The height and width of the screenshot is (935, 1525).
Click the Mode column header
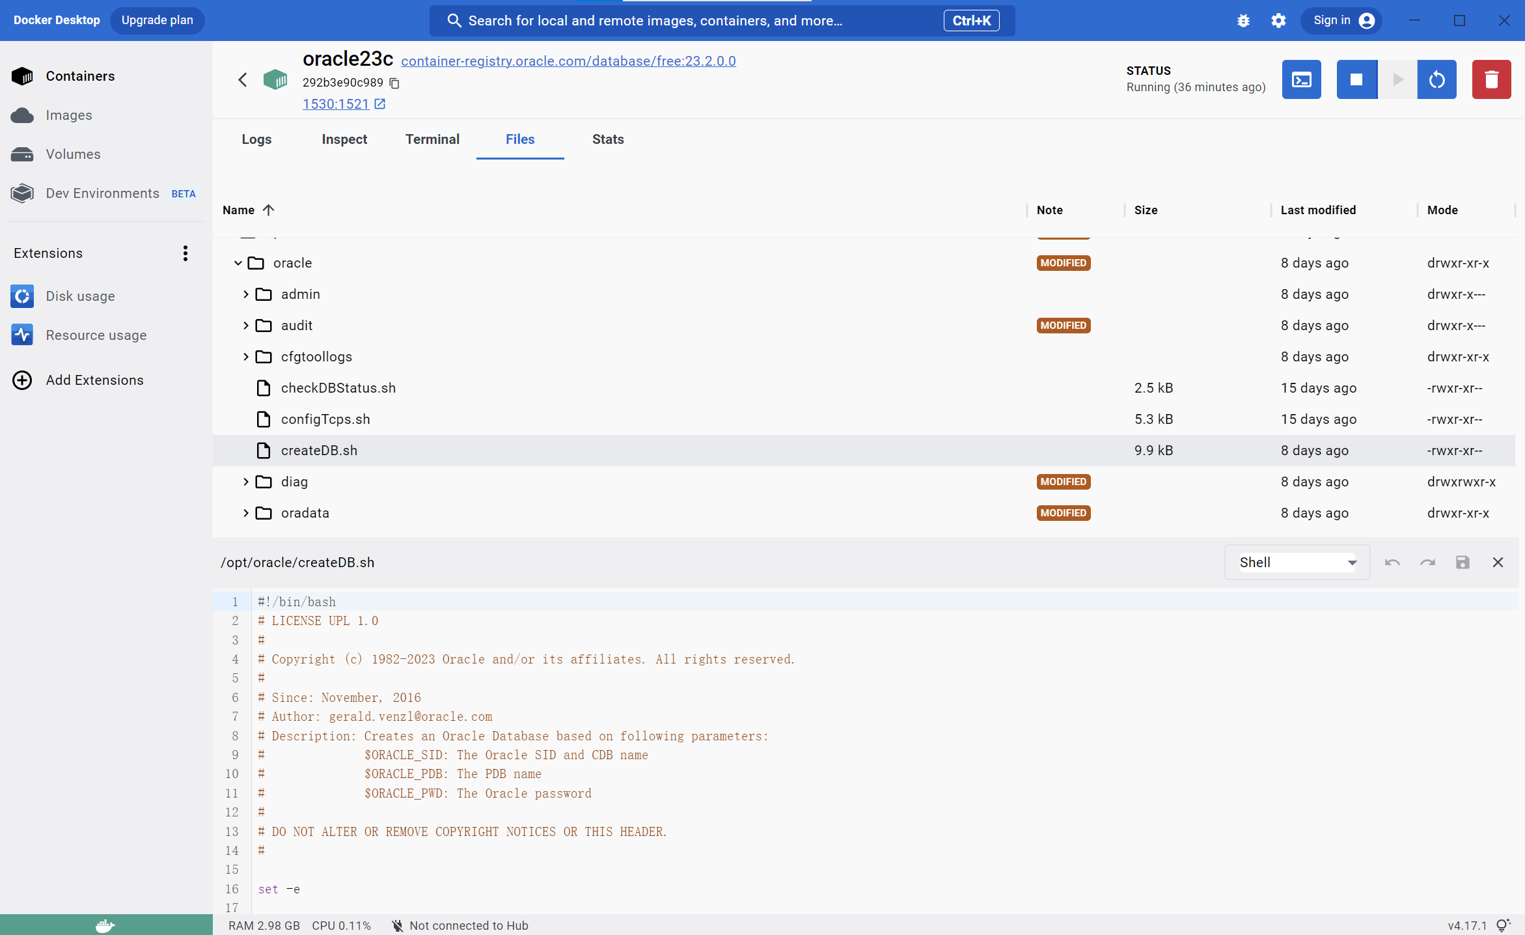(x=1442, y=210)
